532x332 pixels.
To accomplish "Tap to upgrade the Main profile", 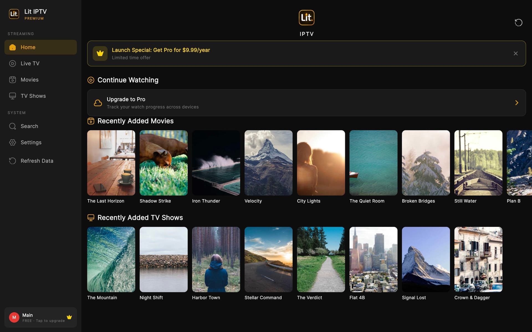I will click(x=40, y=317).
